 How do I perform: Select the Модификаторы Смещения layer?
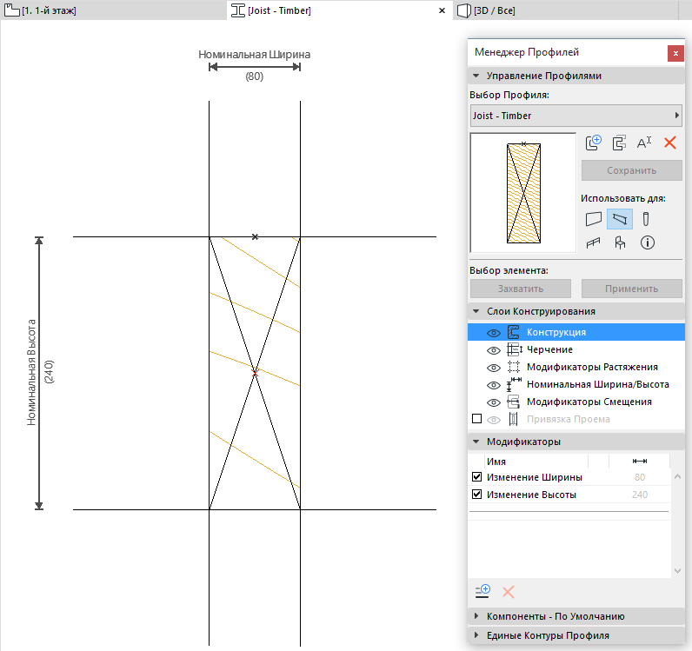pos(589,402)
